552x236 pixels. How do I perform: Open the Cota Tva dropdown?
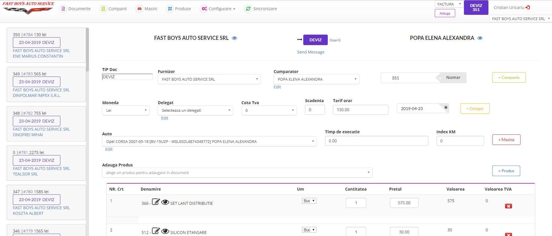269,110
